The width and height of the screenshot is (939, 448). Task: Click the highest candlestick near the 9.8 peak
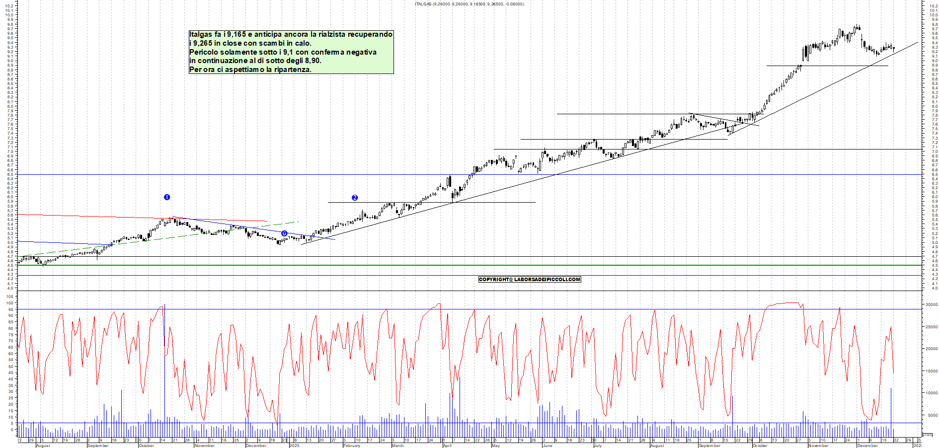(857, 27)
